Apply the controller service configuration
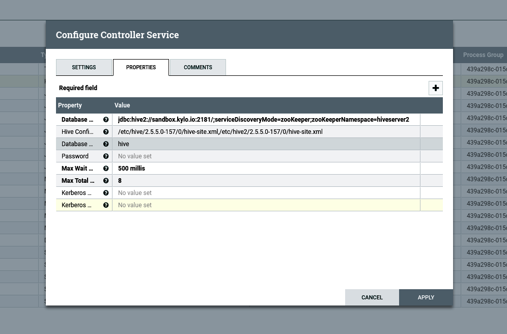Screen dimensions: 507x334 [426, 297]
